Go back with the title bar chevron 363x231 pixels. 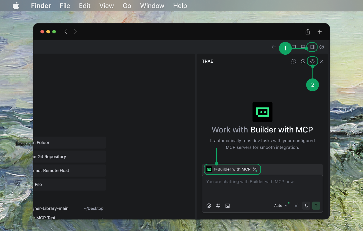point(66,32)
